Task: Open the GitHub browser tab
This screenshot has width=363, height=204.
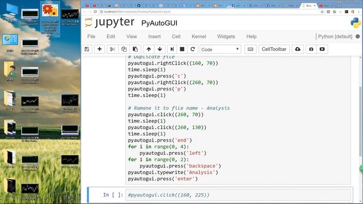Action: click(x=138, y=6)
